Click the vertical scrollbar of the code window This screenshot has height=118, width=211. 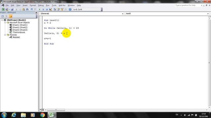pos(209,63)
